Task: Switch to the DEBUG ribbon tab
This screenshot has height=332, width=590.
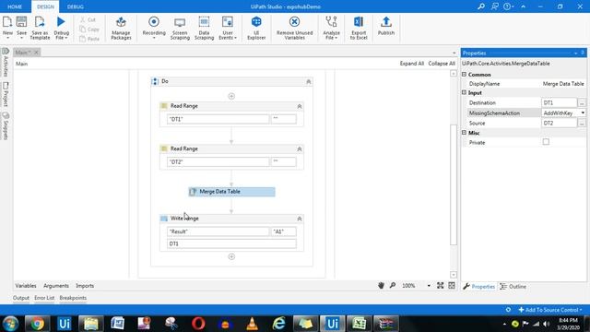Action: pyautogui.click(x=76, y=6)
